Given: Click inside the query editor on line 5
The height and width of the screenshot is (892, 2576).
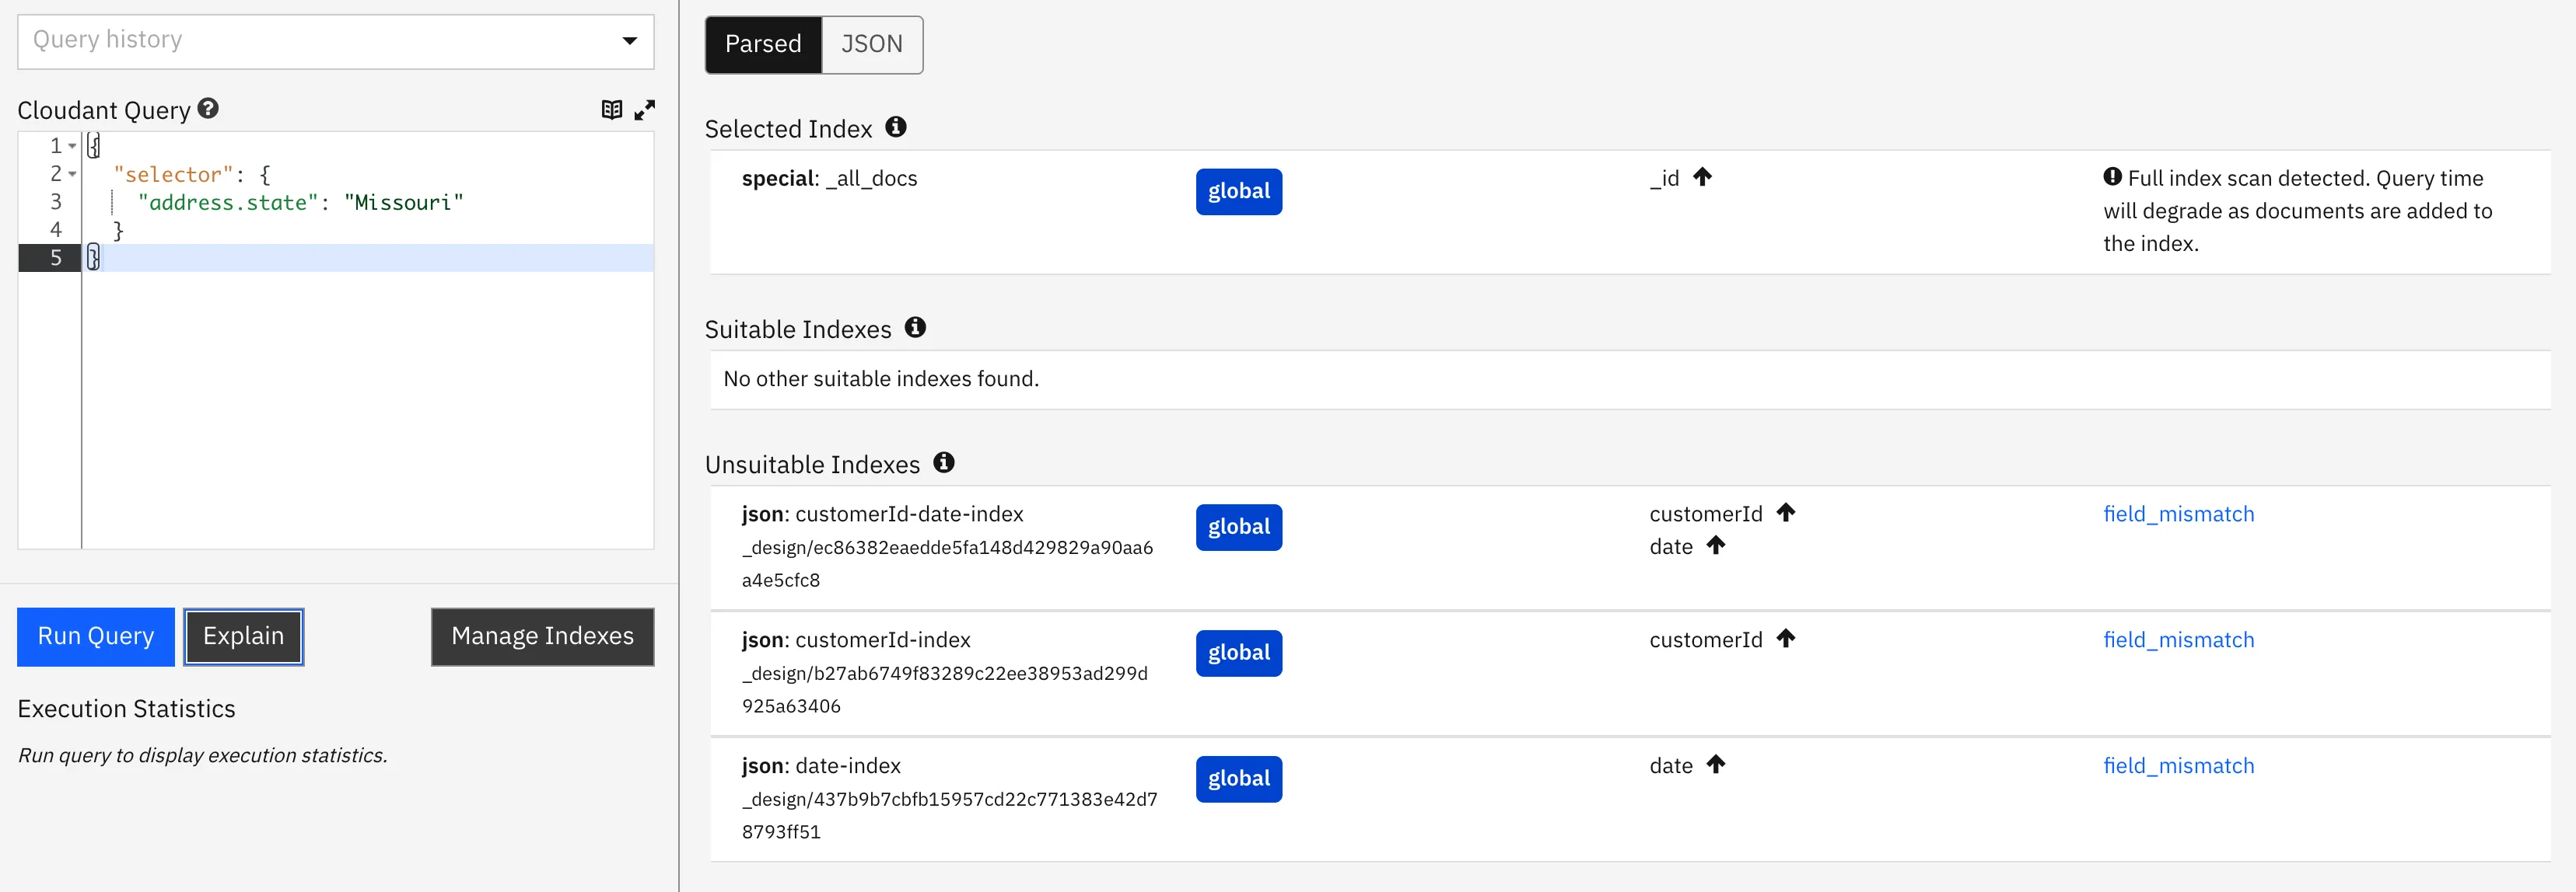Looking at the screenshot, I should (368, 258).
